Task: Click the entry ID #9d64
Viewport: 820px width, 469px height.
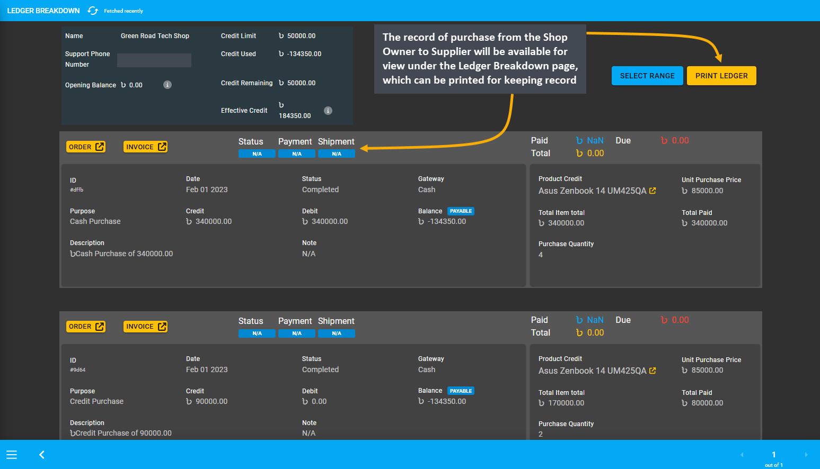Action: point(77,370)
